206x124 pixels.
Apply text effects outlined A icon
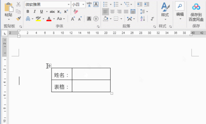pos(28,19)
